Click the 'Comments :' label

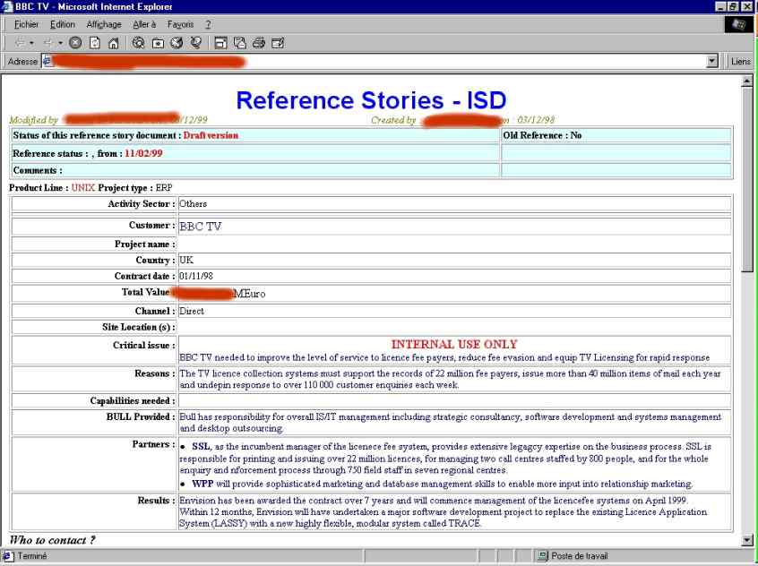38,171
